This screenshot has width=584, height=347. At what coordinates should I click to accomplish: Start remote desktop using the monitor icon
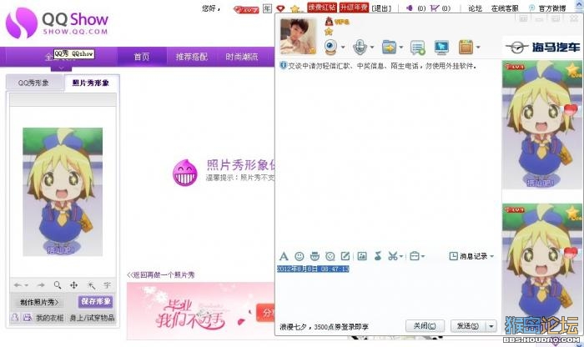point(441,48)
